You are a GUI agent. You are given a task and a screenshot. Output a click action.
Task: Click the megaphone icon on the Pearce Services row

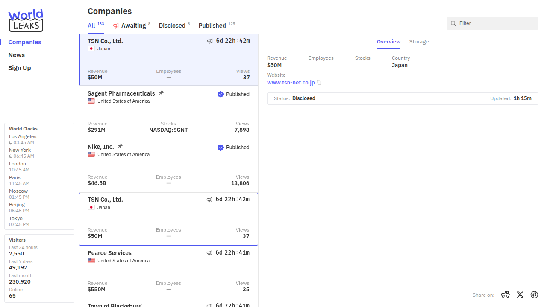tap(209, 253)
